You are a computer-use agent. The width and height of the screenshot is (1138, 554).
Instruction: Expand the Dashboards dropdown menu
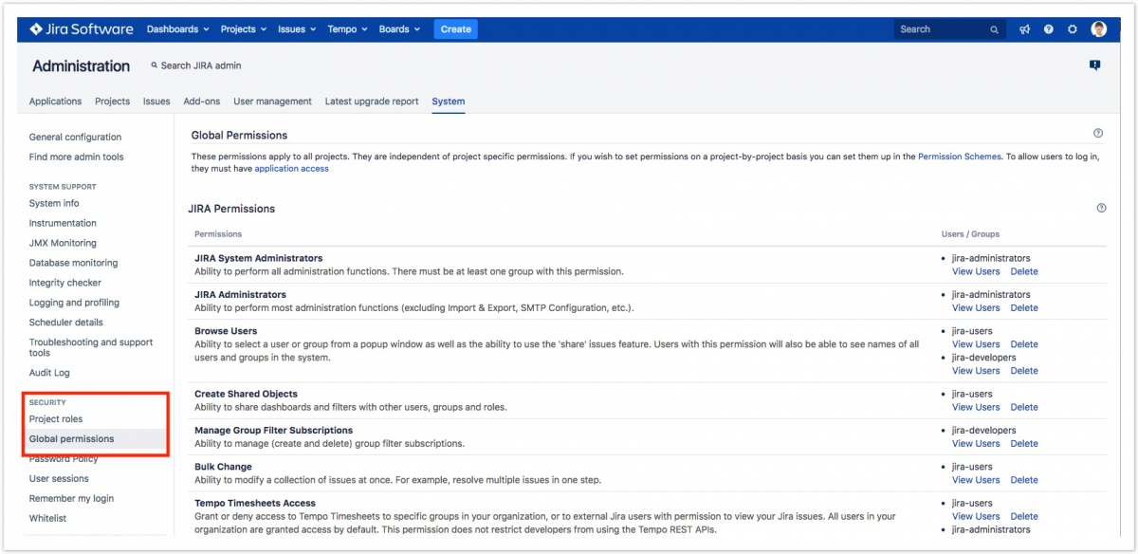coord(178,29)
